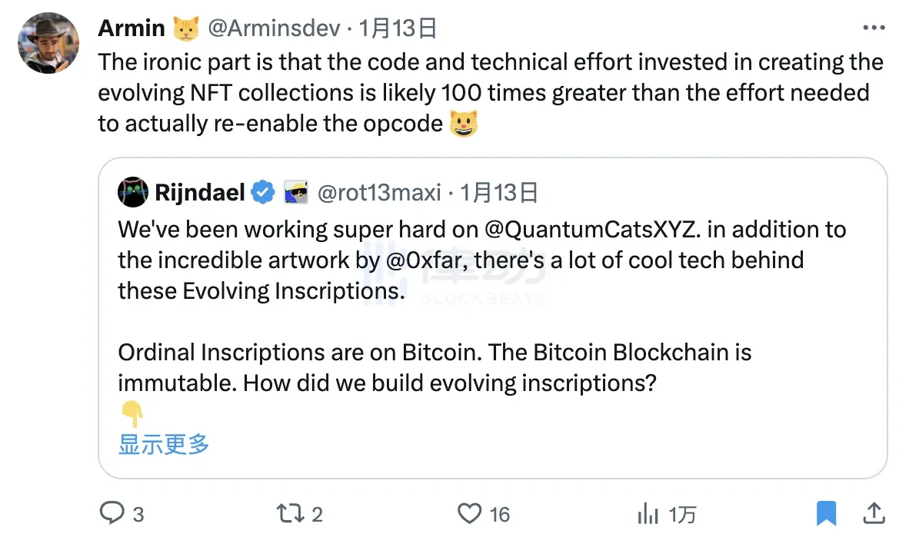This screenshot has width=909, height=547.
Task: Expand quoted tweet with 显示更多
Action: point(164,444)
